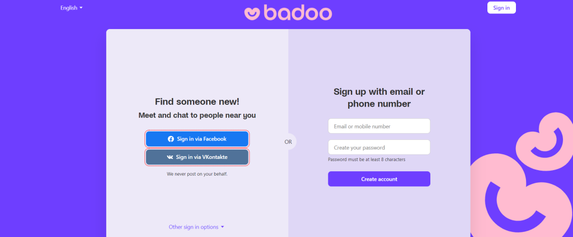Click the Facebook logo icon
This screenshot has width=573, height=237.
pos(171,139)
